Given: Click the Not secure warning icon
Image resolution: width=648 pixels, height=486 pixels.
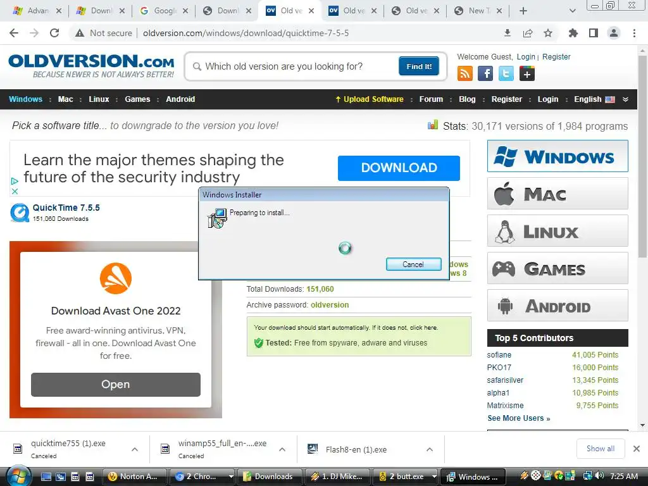Looking at the screenshot, I should 79,33.
